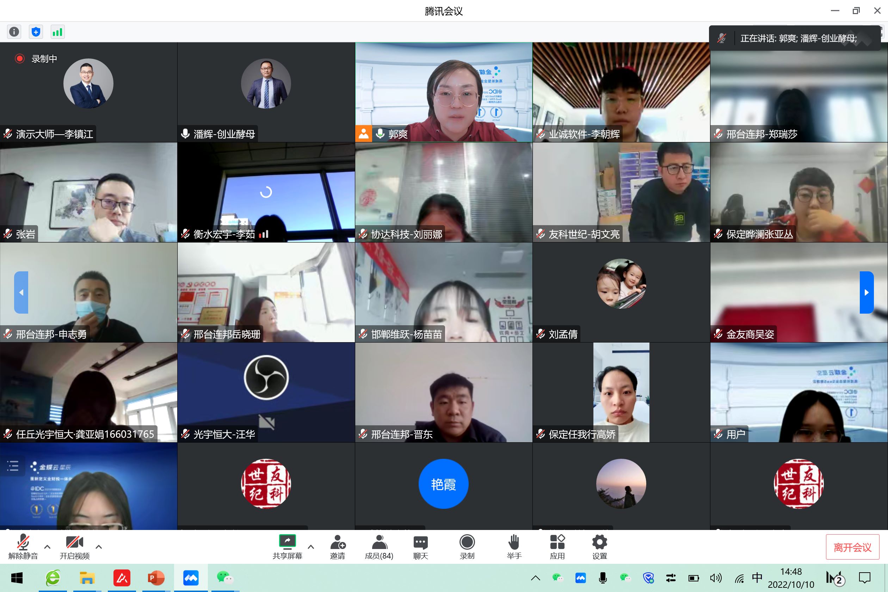Click microphone tray icon
The height and width of the screenshot is (592, 888).
603,578
